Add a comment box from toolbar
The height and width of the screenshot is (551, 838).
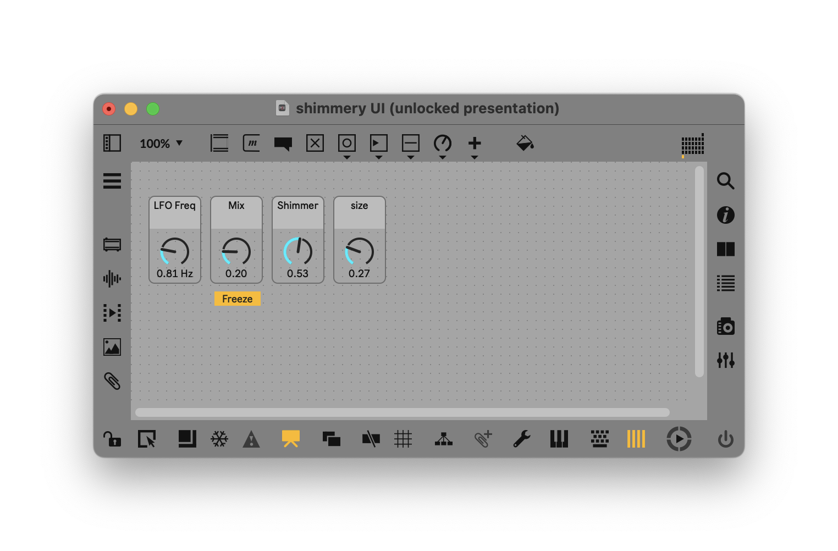point(283,144)
